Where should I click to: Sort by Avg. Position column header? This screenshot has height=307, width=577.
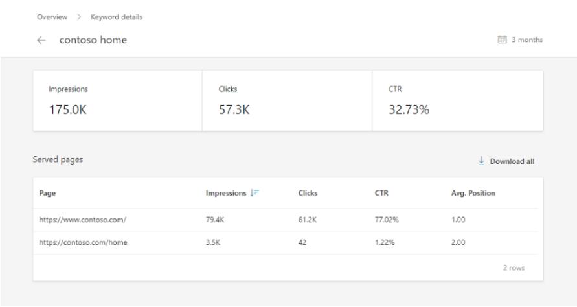click(x=473, y=193)
